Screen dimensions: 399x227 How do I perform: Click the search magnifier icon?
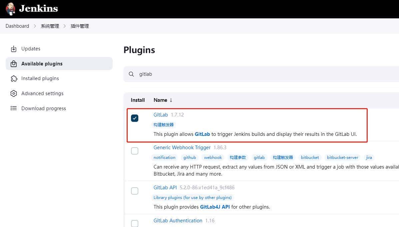tap(131, 74)
